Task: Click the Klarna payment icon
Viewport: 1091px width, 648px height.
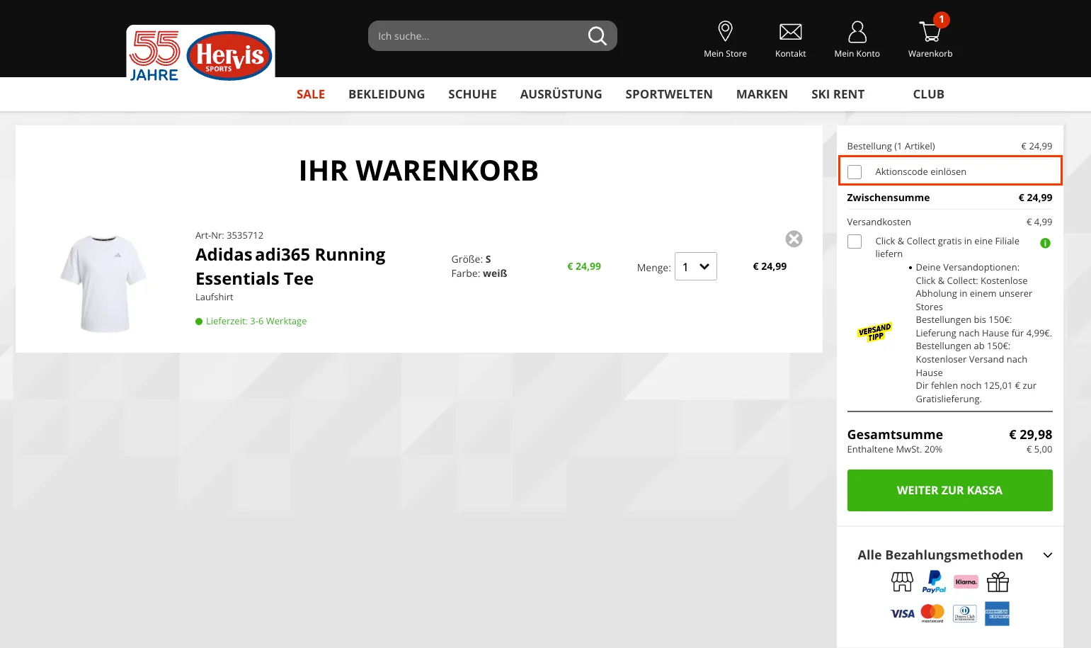Action: (x=966, y=582)
